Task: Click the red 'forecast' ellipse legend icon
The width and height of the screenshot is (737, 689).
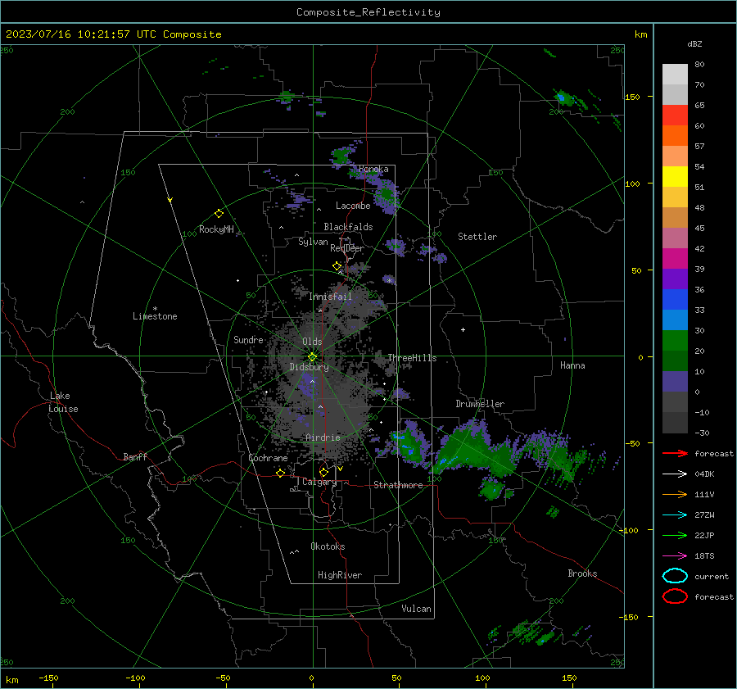Action: pos(675,596)
